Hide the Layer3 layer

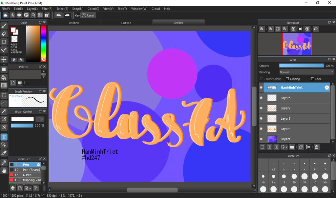261,118
